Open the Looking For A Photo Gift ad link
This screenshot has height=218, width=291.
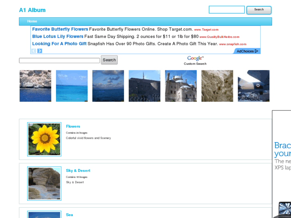click(59, 44)
